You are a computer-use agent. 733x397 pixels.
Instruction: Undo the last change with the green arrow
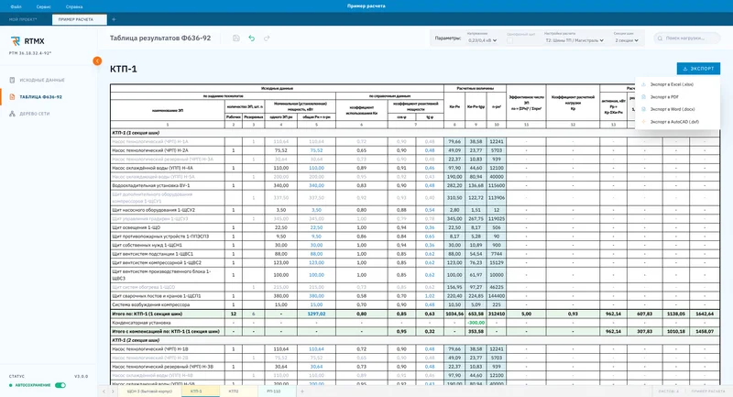point(251,39)
